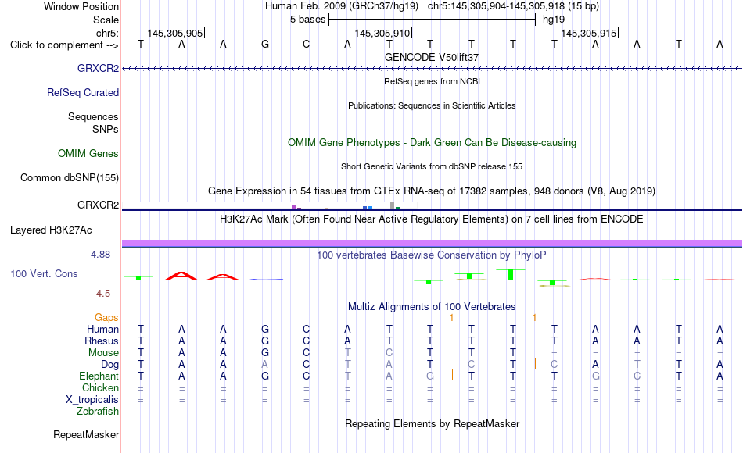The height and width of the screenshot is (453, 743).
Task: Select the Window Position label
Action: (x=81, y=6)
